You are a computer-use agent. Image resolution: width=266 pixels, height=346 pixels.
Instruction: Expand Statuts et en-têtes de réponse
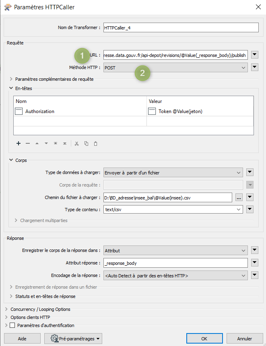(11, 296)
